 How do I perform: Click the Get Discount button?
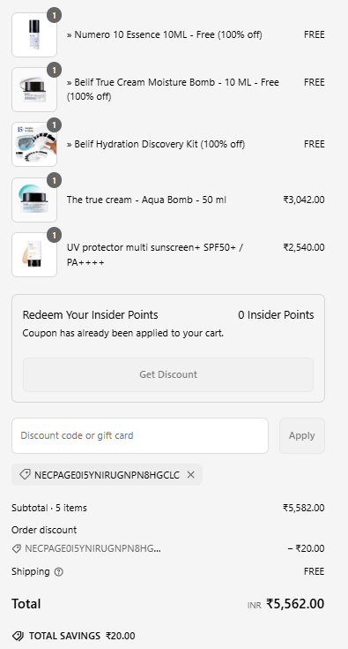168,374
